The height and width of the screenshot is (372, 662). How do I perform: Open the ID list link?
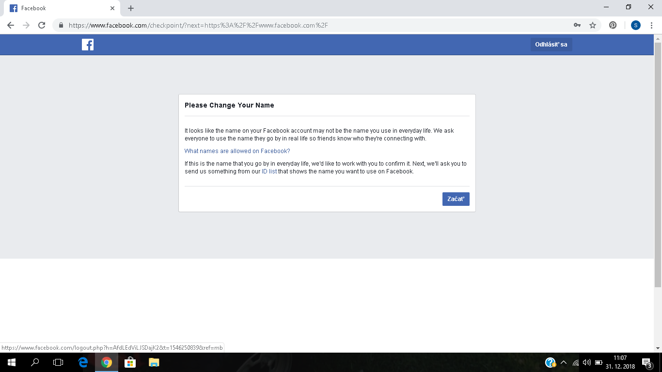tap(269, 171)
